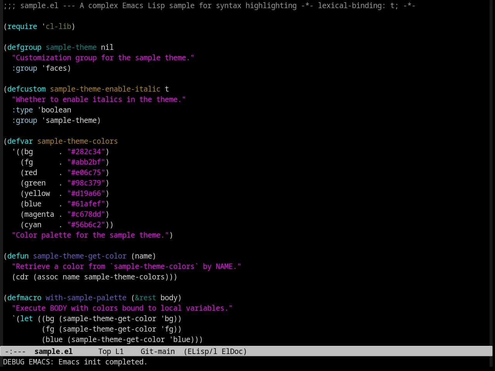Click the magenta key in the color alist
The height and width of the screenshot is (371, 495).
(39, 214)
